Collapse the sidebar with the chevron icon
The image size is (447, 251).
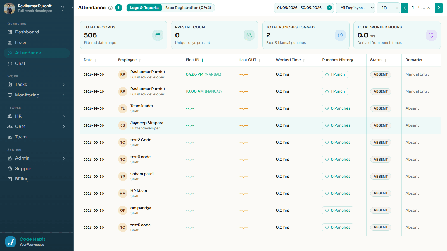[x=72, y=8]
